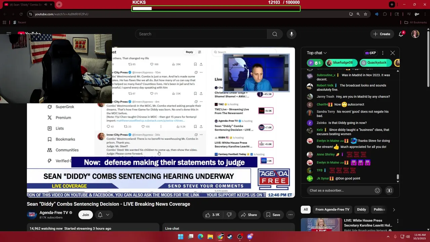Dislike the video with thumbs down
This screenshot has height=242, width=430.
click(229, 215)
